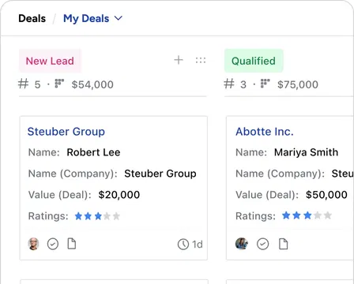The height and width of the screenshot is (284, 354).
Task: Open the owner avatar on Abotte Inc. card
Action: 242,244
